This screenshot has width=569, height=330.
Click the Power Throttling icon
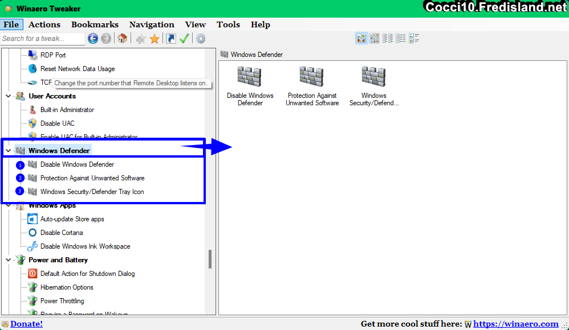[32, 300]
